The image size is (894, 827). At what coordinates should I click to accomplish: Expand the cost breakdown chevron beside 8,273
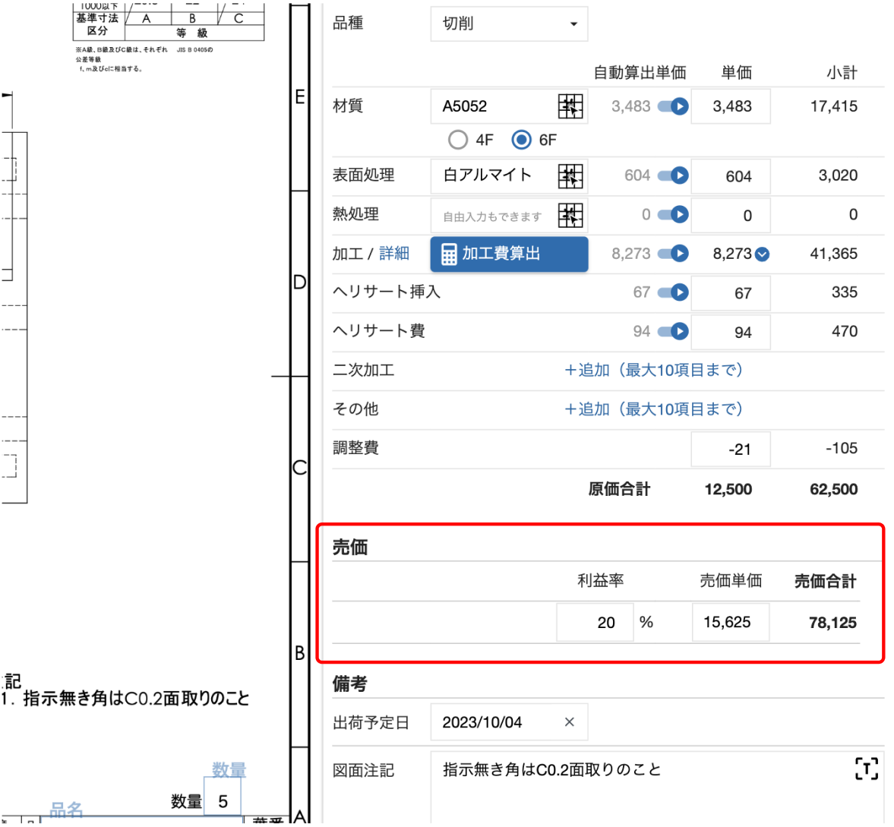click(762, 254)
